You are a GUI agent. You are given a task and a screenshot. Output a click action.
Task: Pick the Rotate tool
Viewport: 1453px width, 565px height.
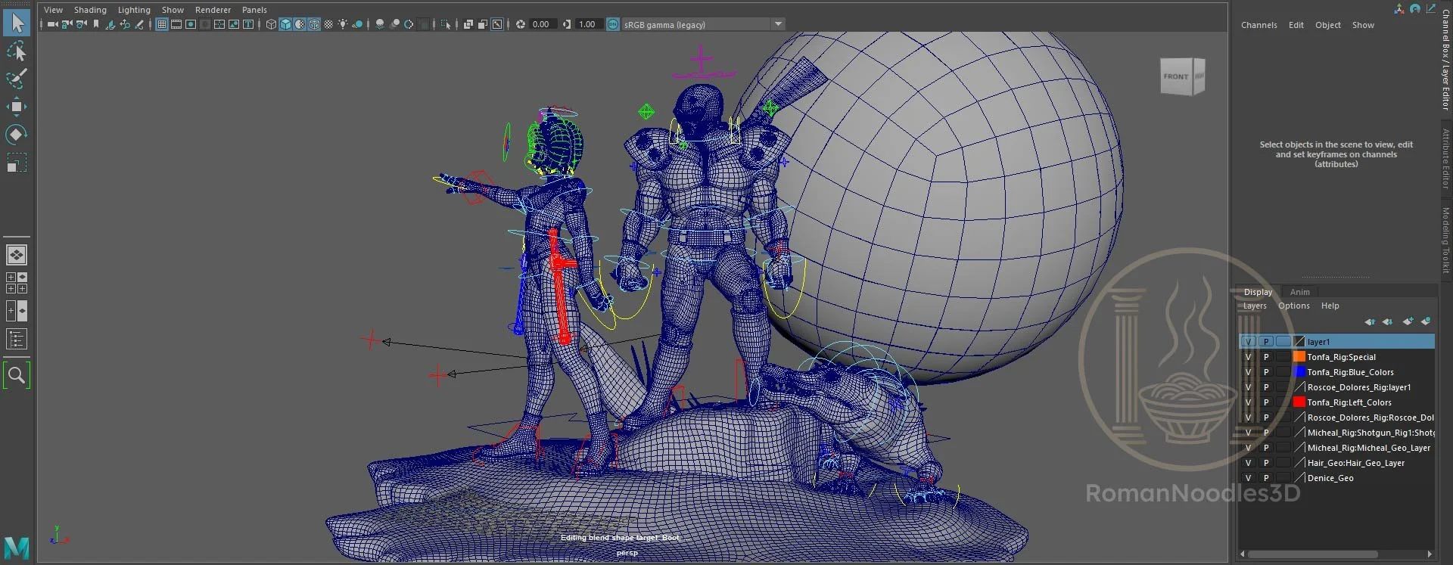16,135
